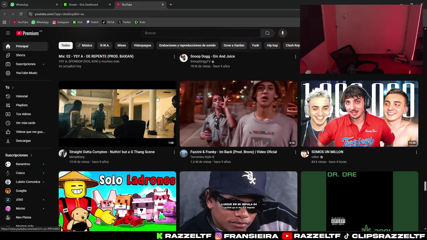The width and height of the screenshot is (427, 240).
Task: Open options menu for Mix 02 YSY A
Action: pyautogui.click(x=174, y=57)
